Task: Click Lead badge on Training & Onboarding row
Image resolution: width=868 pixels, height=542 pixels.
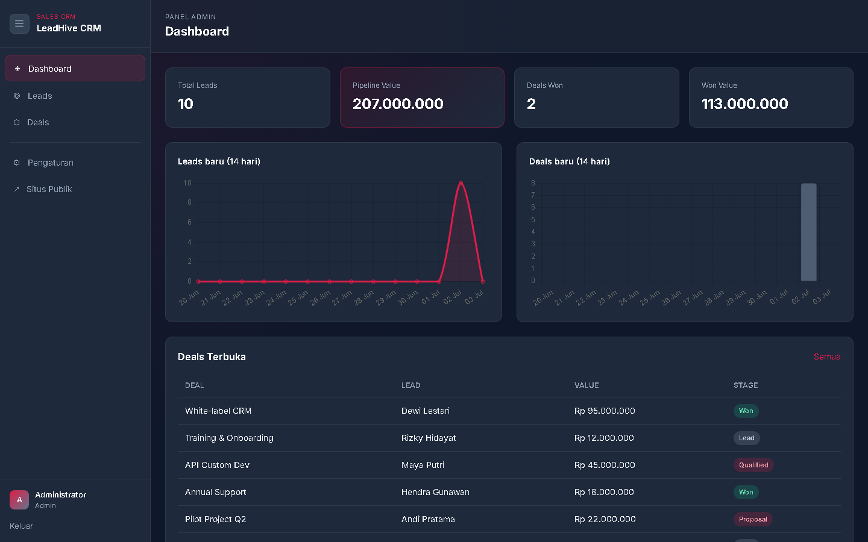Action: click(x=746, y=438)
